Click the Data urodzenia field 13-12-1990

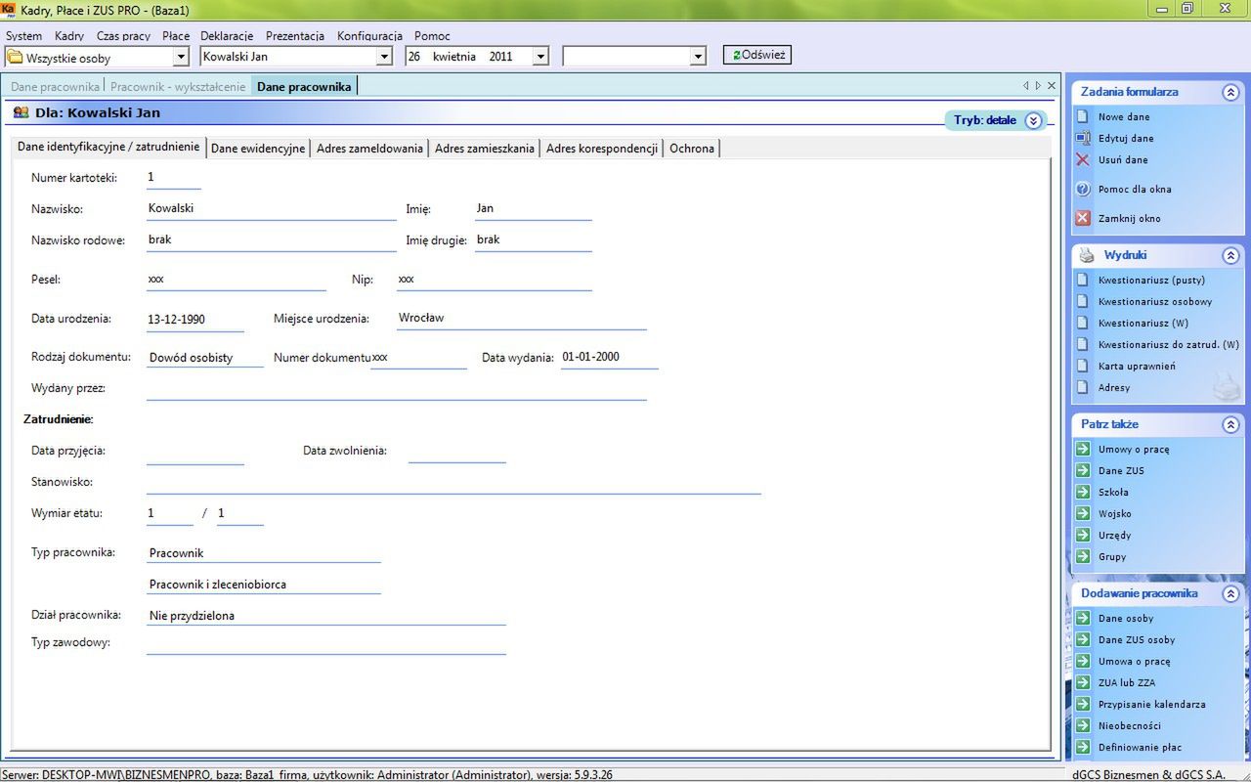click(x=194, y=319)
